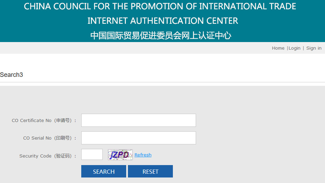Click the jZPD captcha image
325x183 pixels.
[120, 154]
